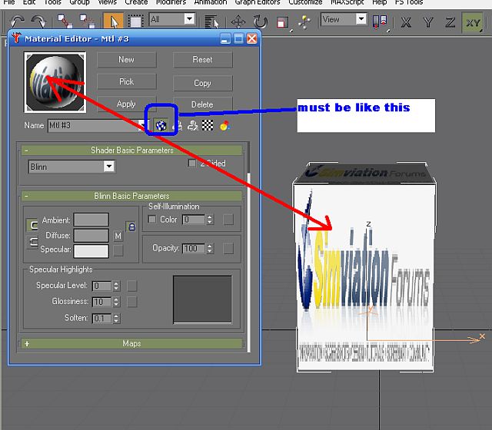This screenshot has height=430, width=492.
Task: Open the Modifiers menu
Action: click(171, 2)
